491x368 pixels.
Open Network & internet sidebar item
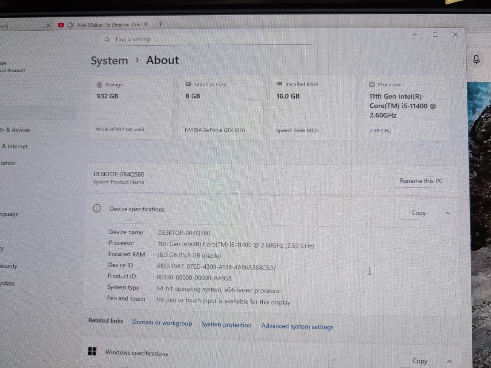(14, 147)
